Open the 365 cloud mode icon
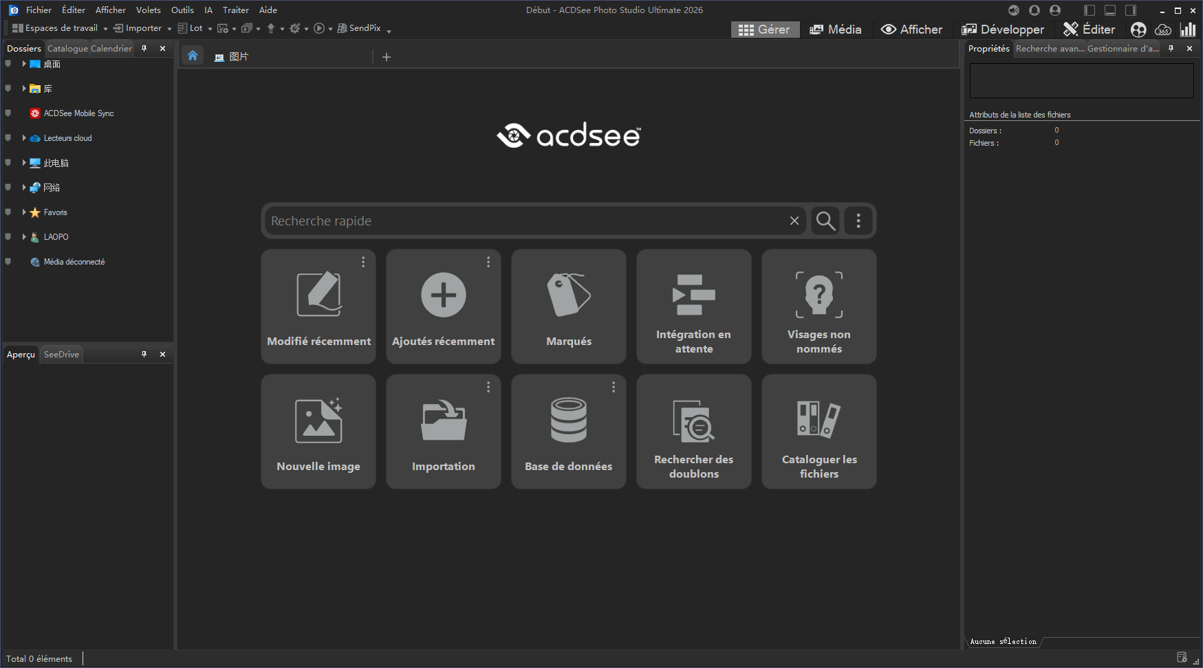This screenshot has width=1203, height=668. [x=1163, y=30]
